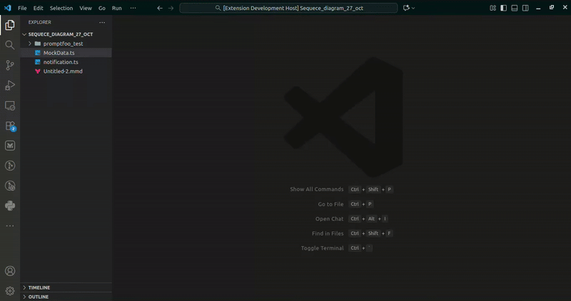Expand the OUTLINE section
This screenshot has height=301, width=571.
point(66,297)
